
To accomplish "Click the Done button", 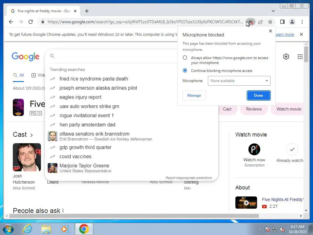I will (259, 95).
